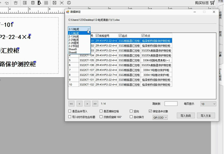Toggle the grid icon in toolbar
Viewport: 224px width, 154px height.
click(46, 3)
